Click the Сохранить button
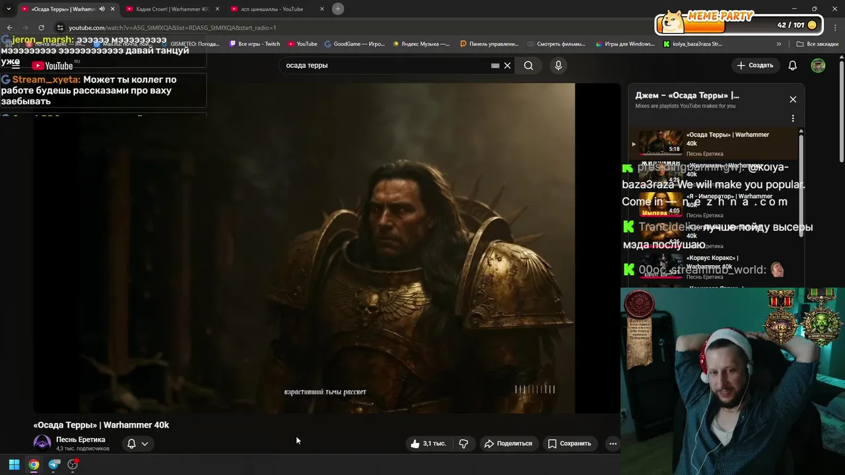845x475 pixels. [570, 443]
